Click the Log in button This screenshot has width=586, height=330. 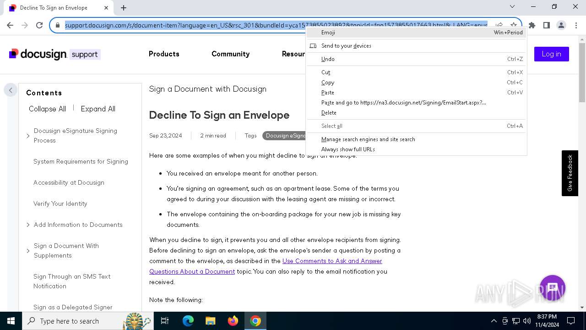(x=551, y=54)
